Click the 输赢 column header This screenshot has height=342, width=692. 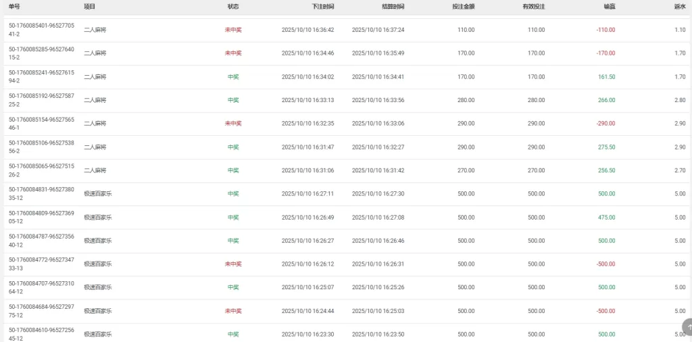coord(609,6)
